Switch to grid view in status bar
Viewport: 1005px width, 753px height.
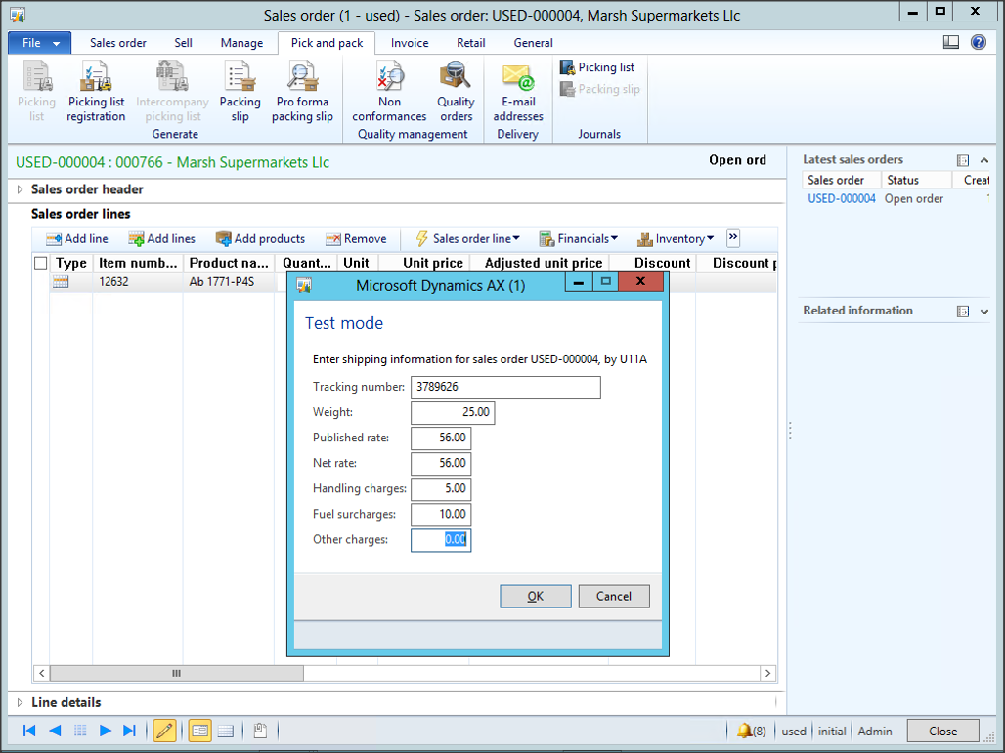pos(225,731)
